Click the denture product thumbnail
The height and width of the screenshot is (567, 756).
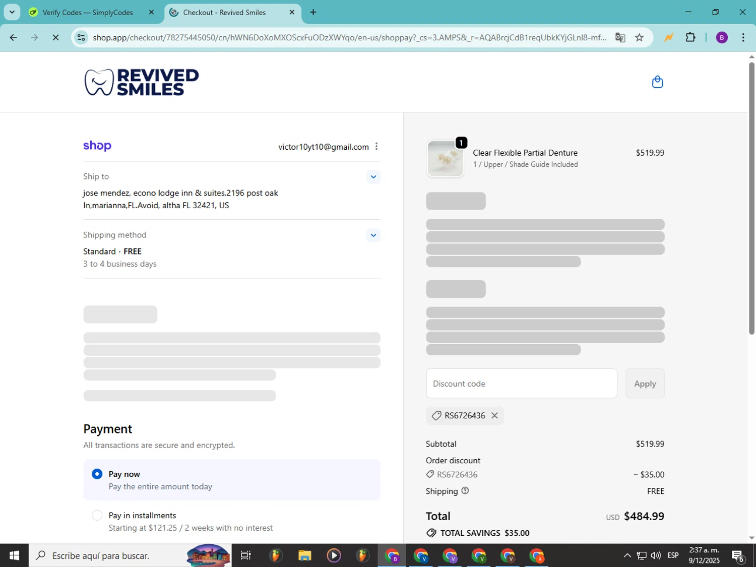click(x=446, y=158)
